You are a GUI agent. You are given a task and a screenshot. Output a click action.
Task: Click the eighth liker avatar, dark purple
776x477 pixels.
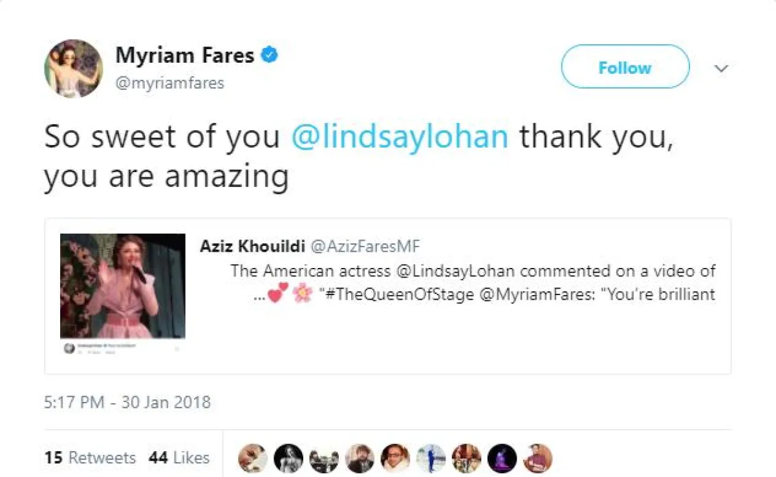(x=502, y=458)
